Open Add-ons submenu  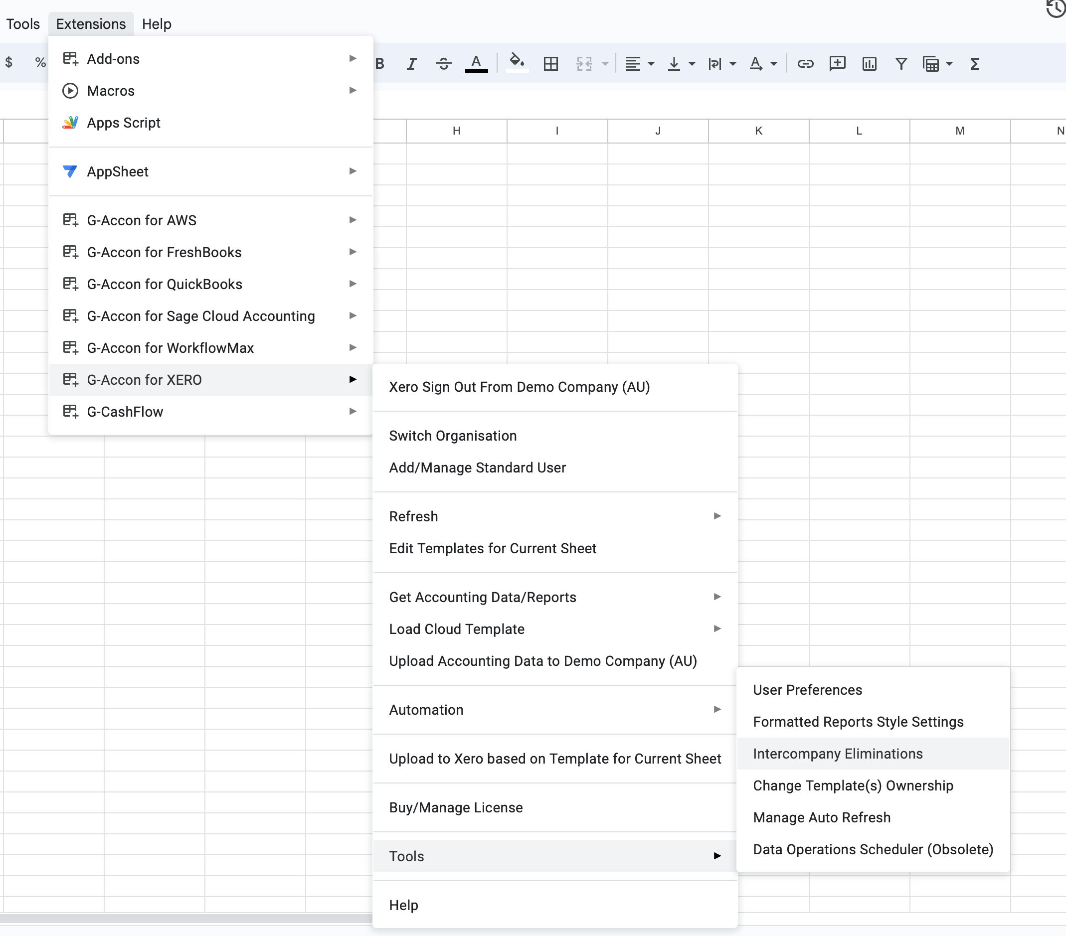click(x=211, y=58)
